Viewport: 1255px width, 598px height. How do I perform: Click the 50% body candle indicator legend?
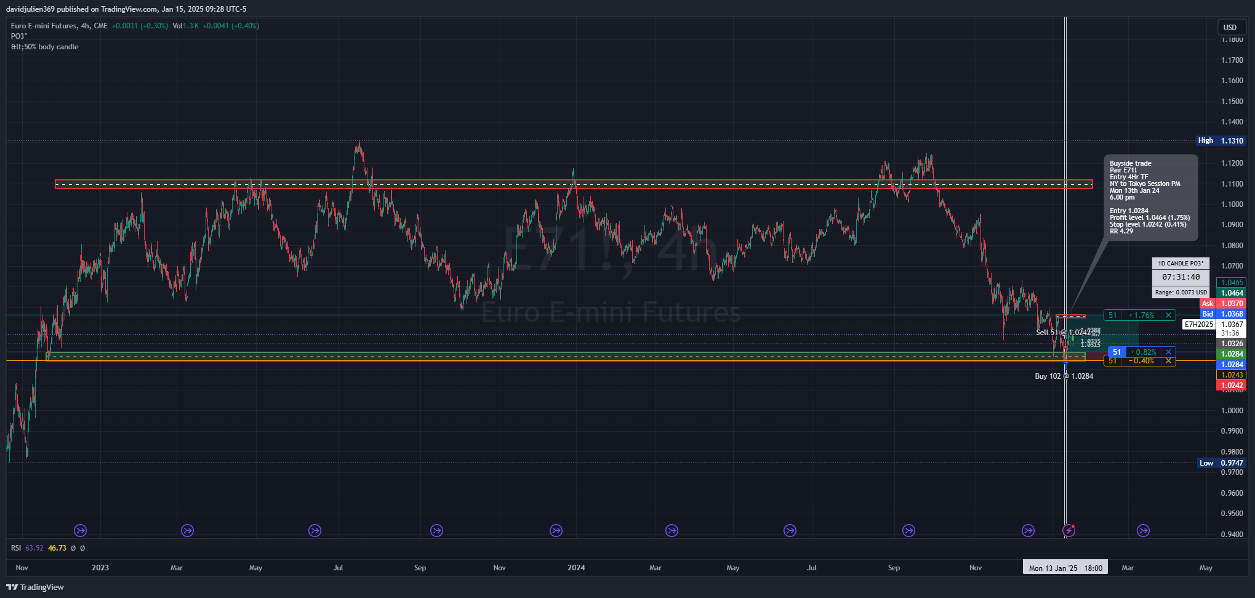tap(45, 47)
